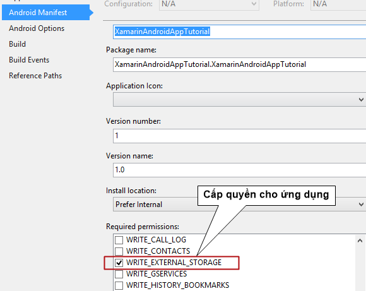This screenshot has height=291, width=366.
Task: Select the WRITE_CALL_LOG label text
Action: tap(156, 240)
